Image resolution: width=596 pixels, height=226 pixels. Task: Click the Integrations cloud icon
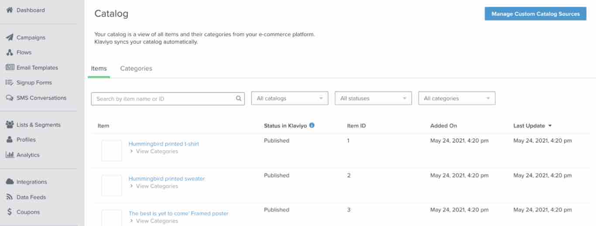[9, 182]
